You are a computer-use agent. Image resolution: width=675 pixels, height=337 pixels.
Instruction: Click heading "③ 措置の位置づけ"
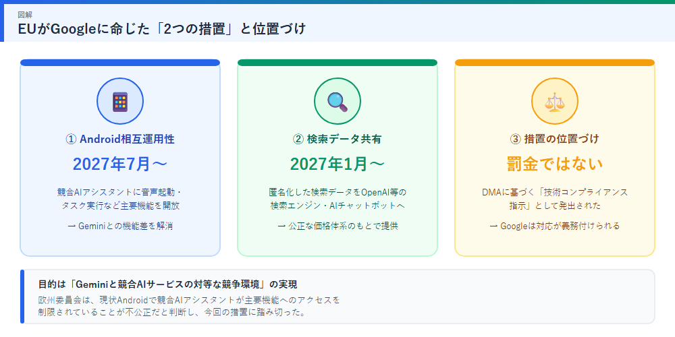pyautogui.click(x=554, y=139)
